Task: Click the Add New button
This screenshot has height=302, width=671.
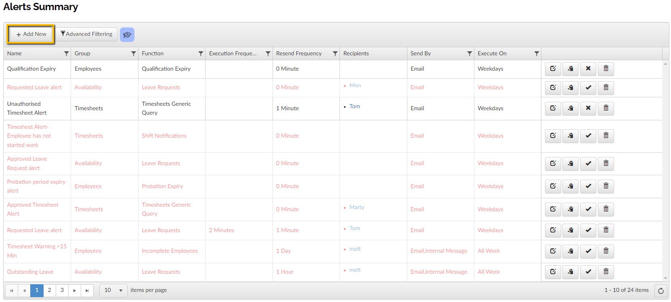Action: 31,34
